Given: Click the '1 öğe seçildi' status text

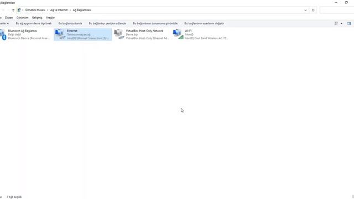Looking at the screenshot, I should (14, 197).
